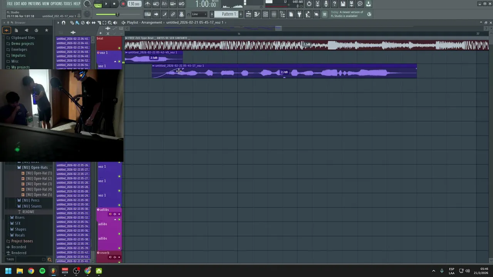Viewport: 493px width, 277px height.
Task: Click the shopping cart content library icon
Action: tap(324, 14)
